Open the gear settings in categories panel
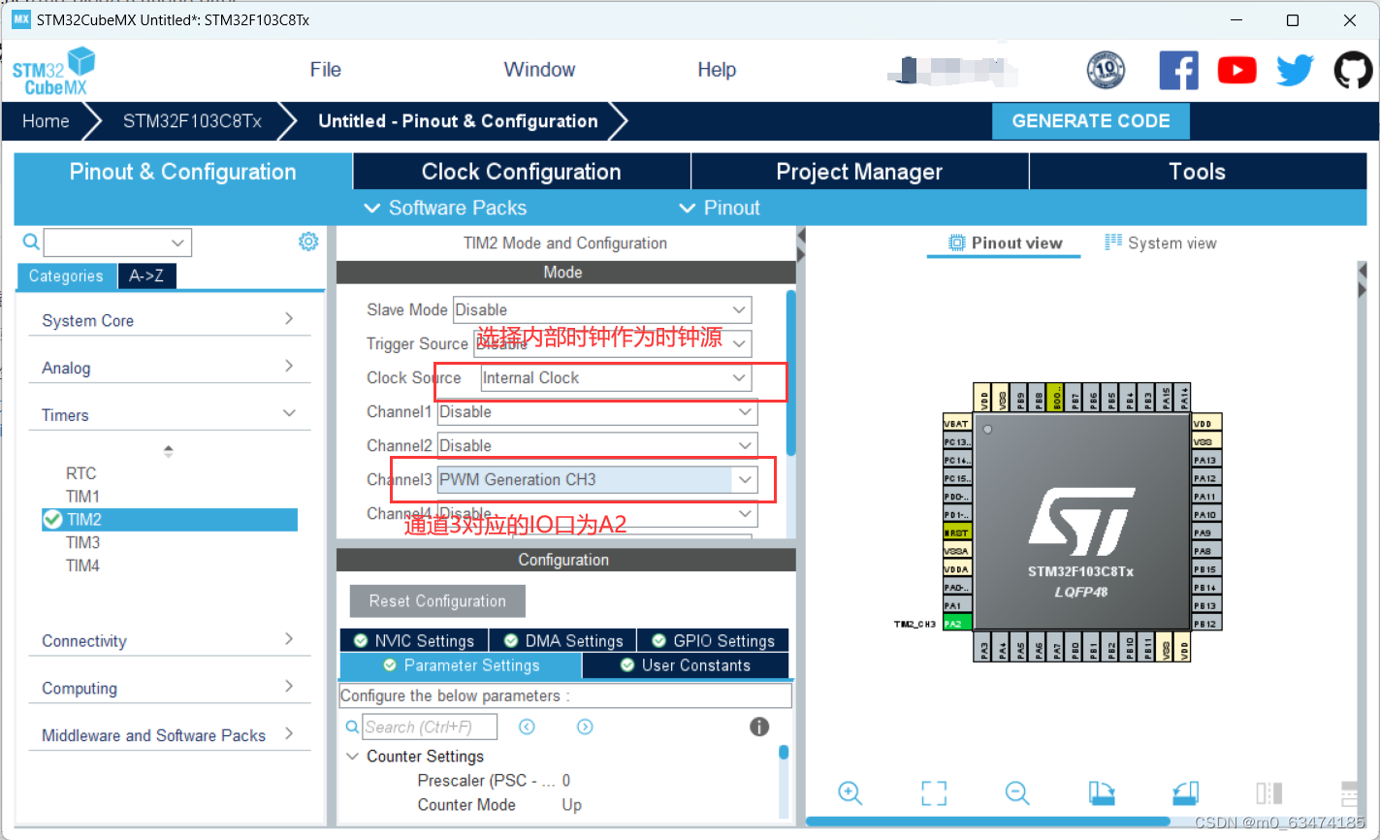 (308, 242)
